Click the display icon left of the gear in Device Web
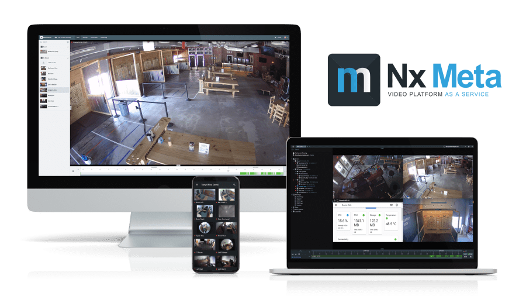Image resolution: width=526 pixels, height=296 pixels. coord(392,205)
